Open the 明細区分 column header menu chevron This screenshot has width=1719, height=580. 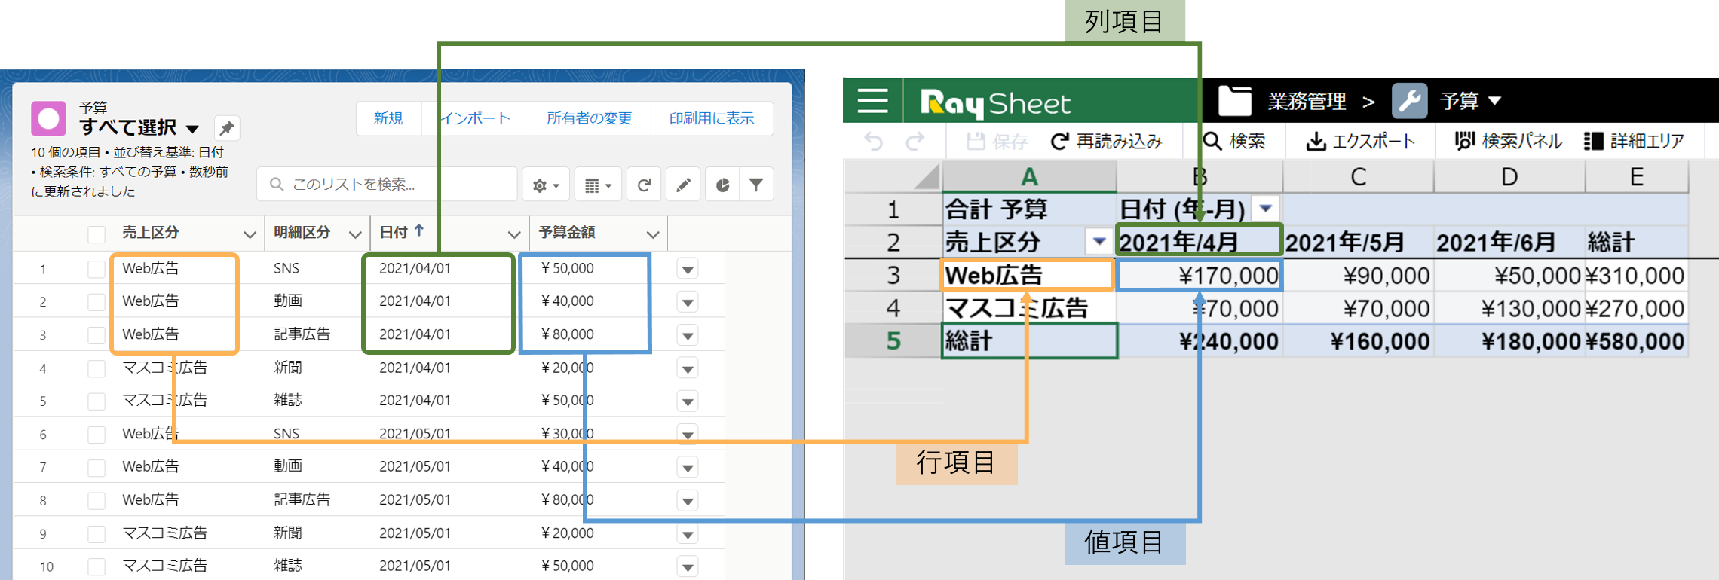[x=355, y=234]
